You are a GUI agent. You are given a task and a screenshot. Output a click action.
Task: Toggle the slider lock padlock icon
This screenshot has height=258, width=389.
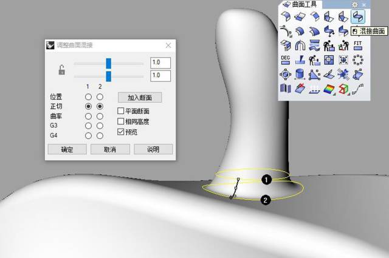click(61, 70)
